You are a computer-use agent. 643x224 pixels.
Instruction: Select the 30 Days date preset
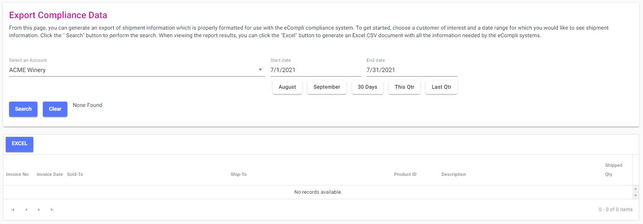[367, 87]
